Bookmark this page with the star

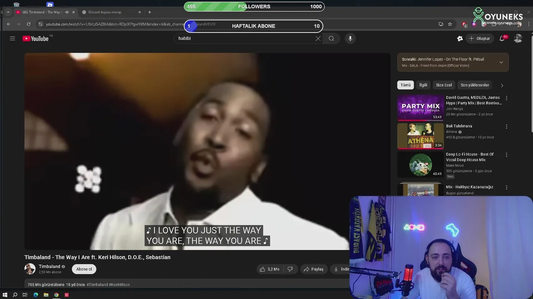[450, 24]
